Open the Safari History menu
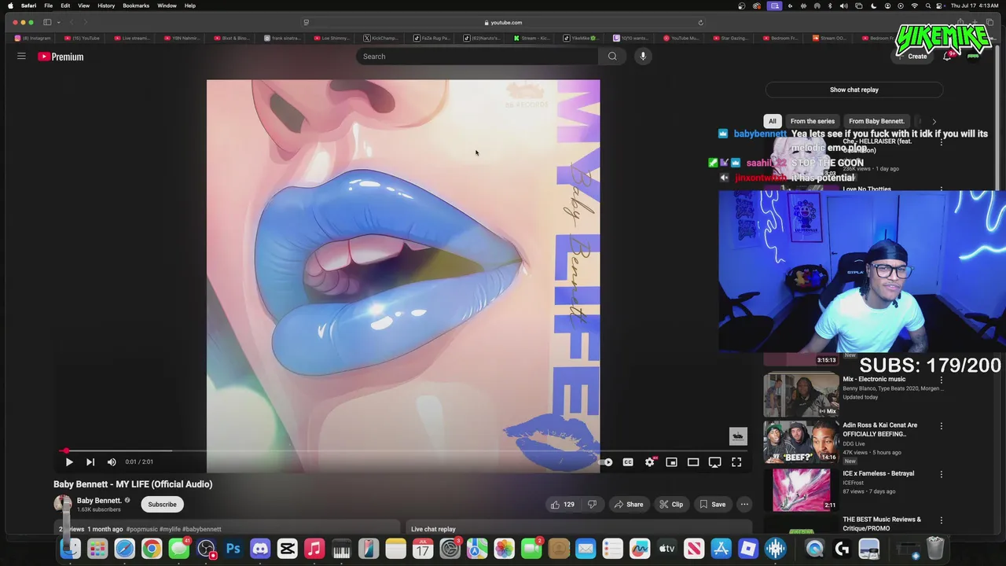 click(106, 6)
